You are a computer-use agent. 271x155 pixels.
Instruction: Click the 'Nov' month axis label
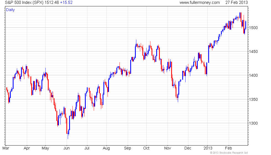[168, 148]
